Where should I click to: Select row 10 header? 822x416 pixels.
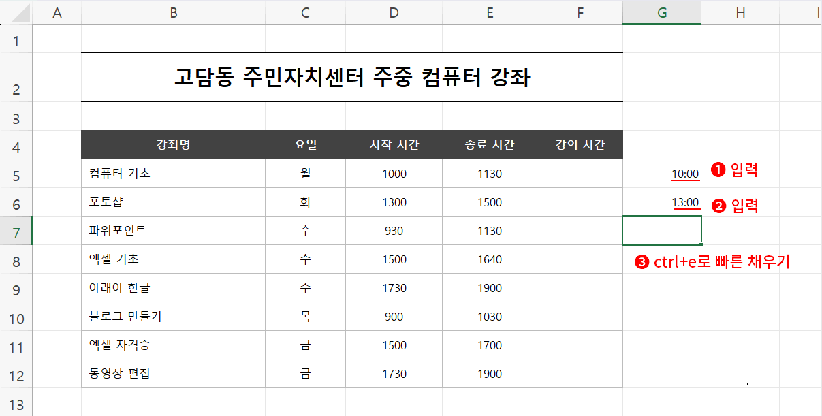click(16, 317)
